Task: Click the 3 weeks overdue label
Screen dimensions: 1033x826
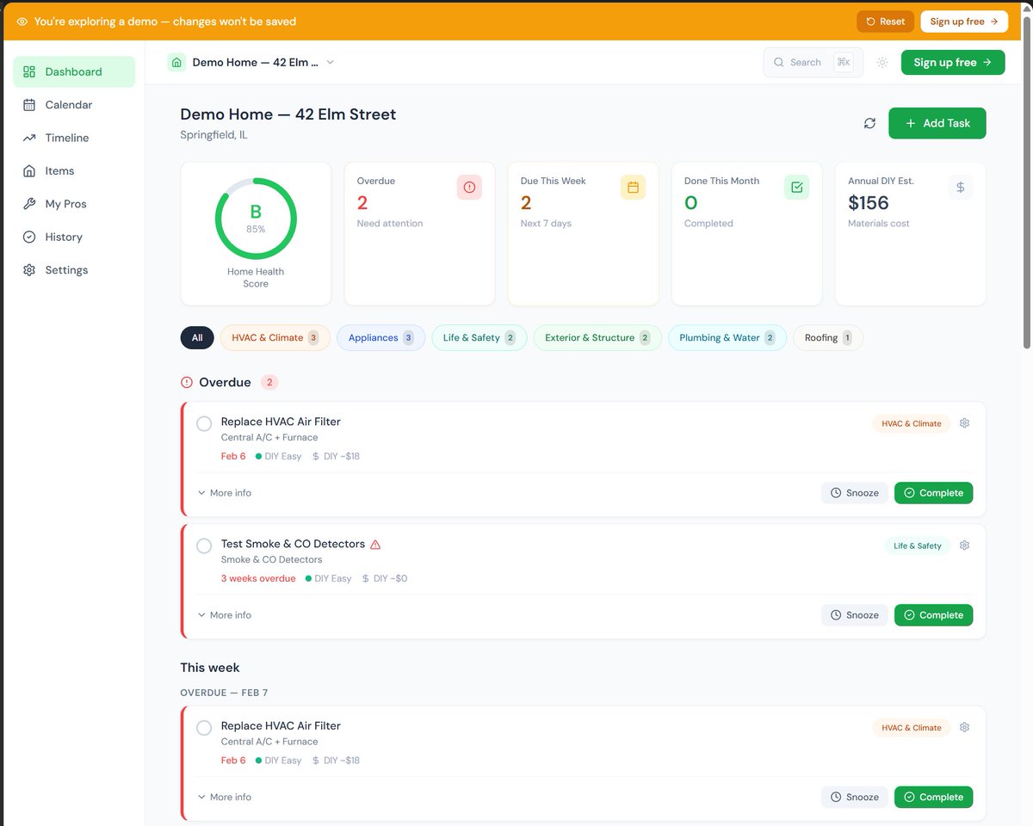Action: (258, 578)
